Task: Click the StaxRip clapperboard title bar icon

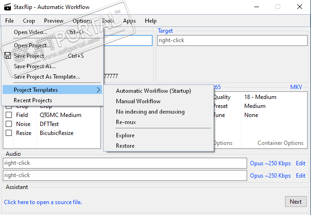Action: (8, 7)
